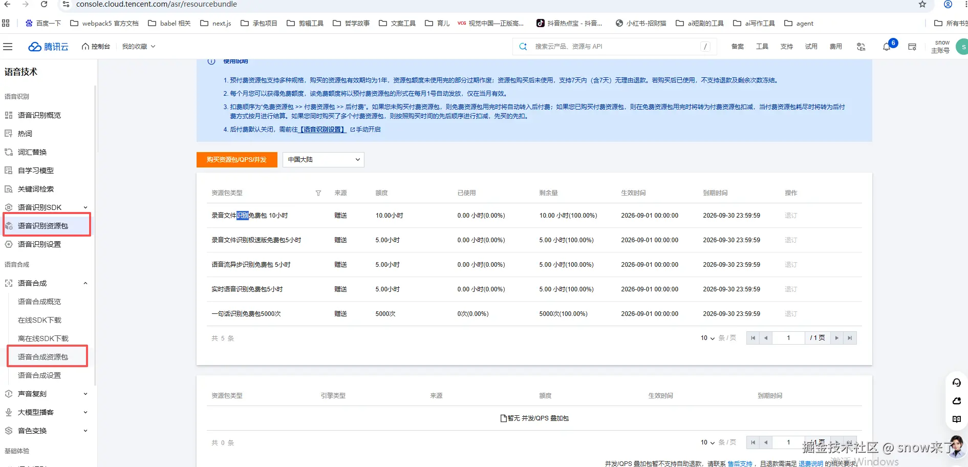Open the notification bell icon
968x467 pixels.
click(887, 47)
